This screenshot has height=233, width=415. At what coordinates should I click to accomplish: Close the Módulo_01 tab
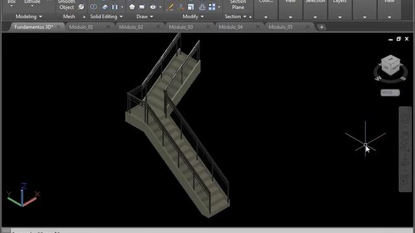pos(108,27)
